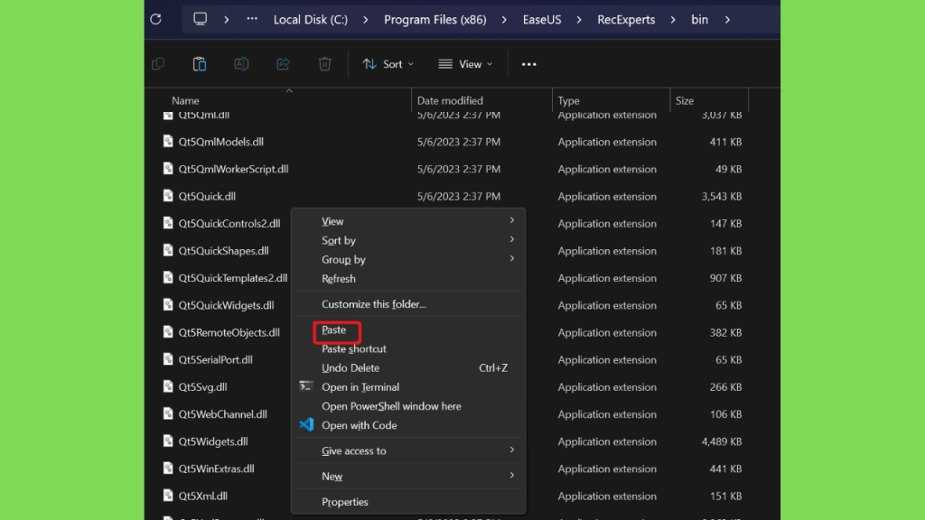This screenshot has width=925, height=520.
Task: Open the View dropdown in toolbar
Action: click(465, 64)
